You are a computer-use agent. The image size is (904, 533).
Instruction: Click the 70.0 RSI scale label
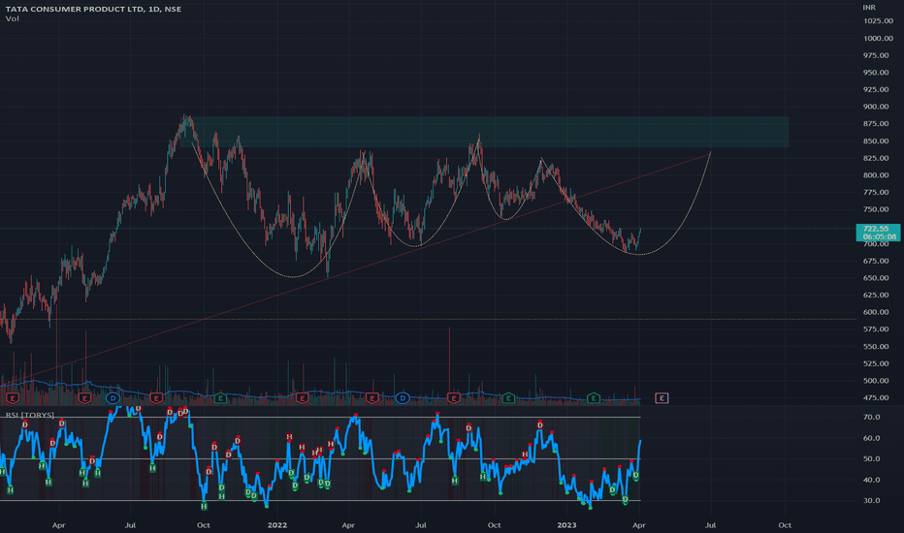click(871, 417)
